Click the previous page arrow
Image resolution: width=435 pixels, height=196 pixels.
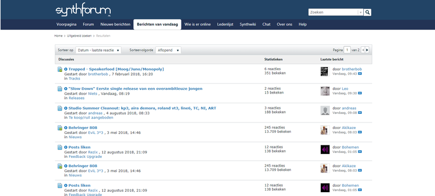coord(363,50)
